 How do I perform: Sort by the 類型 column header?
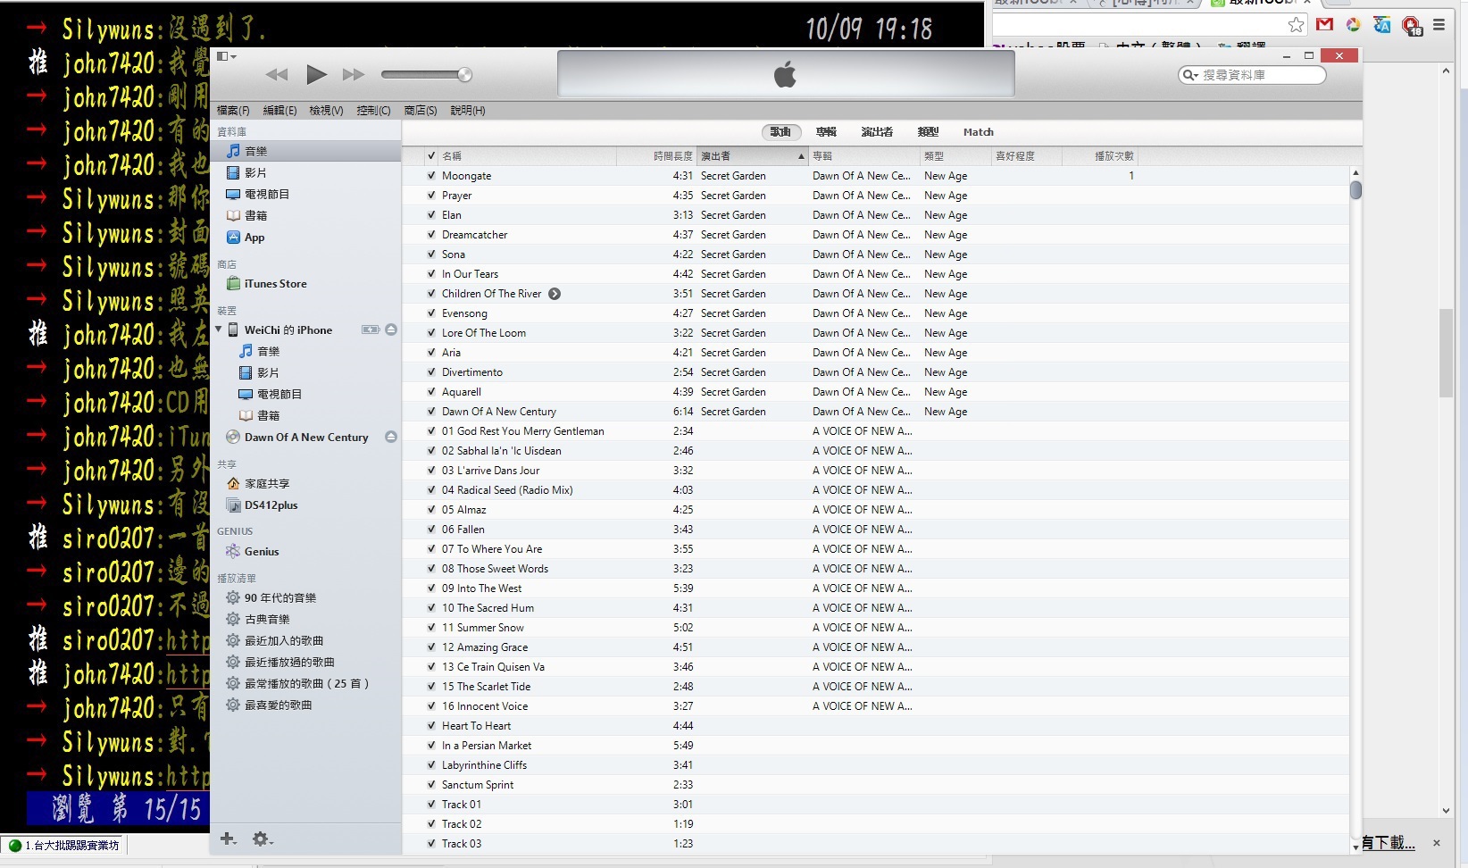(x=955, y=156)
